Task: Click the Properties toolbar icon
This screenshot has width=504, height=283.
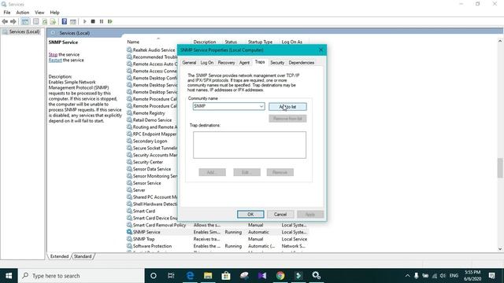Action: 36,21
